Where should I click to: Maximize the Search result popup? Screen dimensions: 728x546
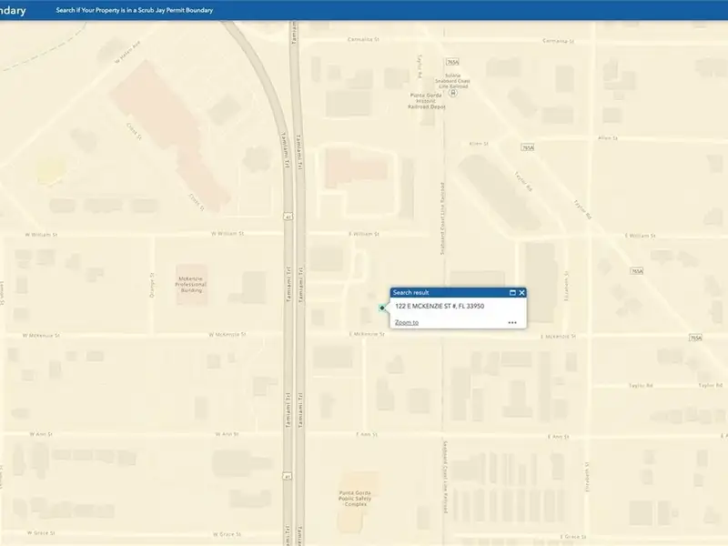512,293
